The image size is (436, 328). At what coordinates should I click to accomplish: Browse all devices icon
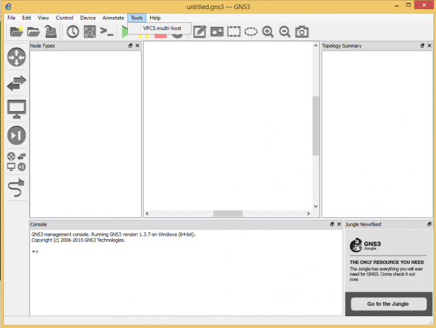[x=16, y=161]
